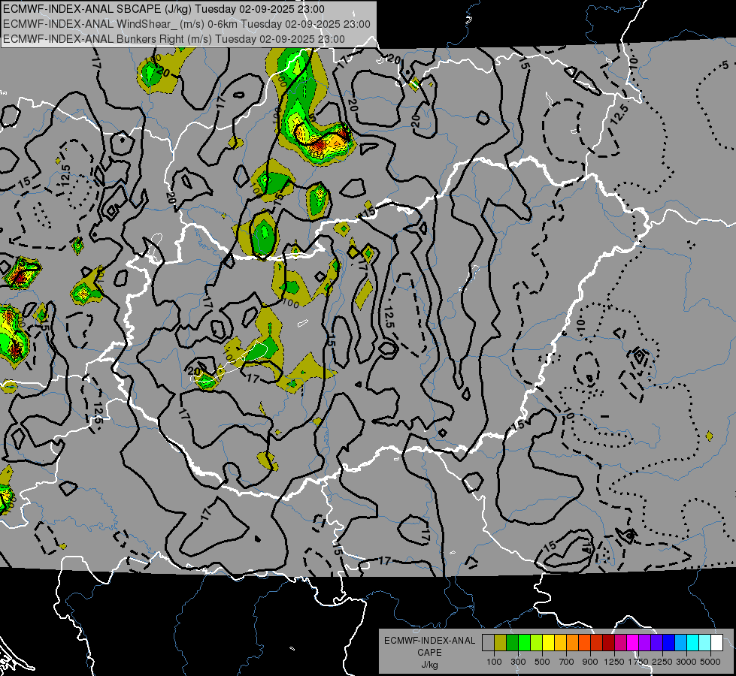This screenshot has width=736, height=676.
Task: Click the SBCAPE title line at top
Action: pos(163,9)
